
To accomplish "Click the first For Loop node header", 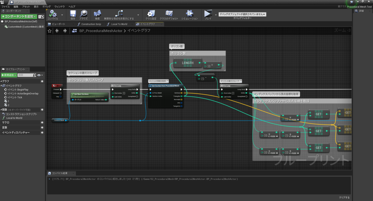I will [x=125, y=86].
